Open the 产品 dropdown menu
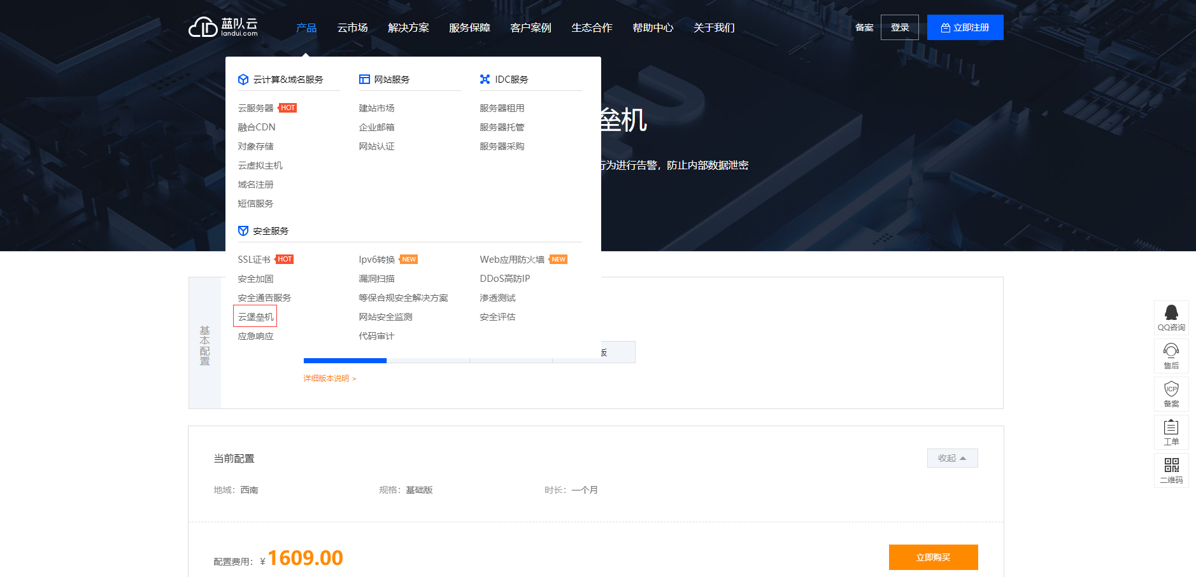 coord(306,27)
